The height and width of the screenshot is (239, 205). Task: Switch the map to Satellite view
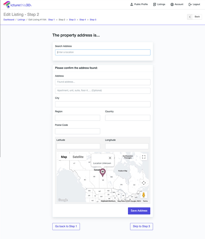coord(78,157)
